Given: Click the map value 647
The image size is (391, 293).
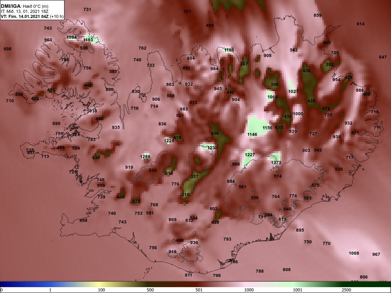Looking at the screenshot, I should click(x=383, y=57).
